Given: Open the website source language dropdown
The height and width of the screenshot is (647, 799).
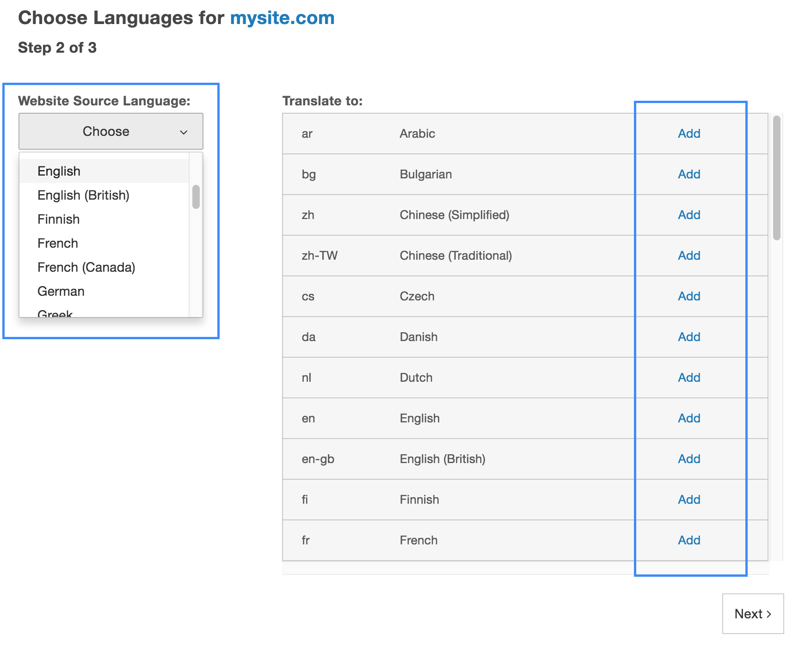Looking at the screenshot, I should [x=111, y=131].
